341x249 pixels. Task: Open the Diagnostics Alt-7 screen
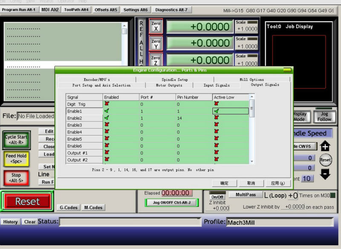pos(171,10)
